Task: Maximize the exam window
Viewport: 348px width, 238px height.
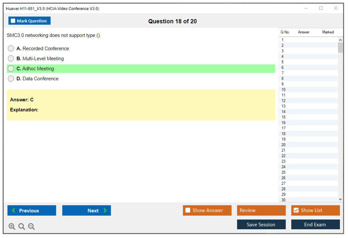Action: pyautogui.click(x=321, y=8)
